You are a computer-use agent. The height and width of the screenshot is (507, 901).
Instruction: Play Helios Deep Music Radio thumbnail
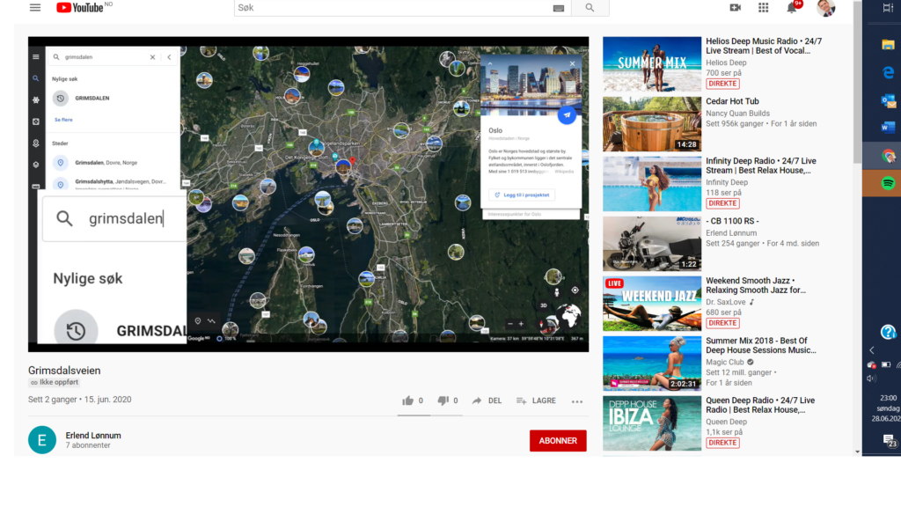pyautogui.click(x=652, y=63)
